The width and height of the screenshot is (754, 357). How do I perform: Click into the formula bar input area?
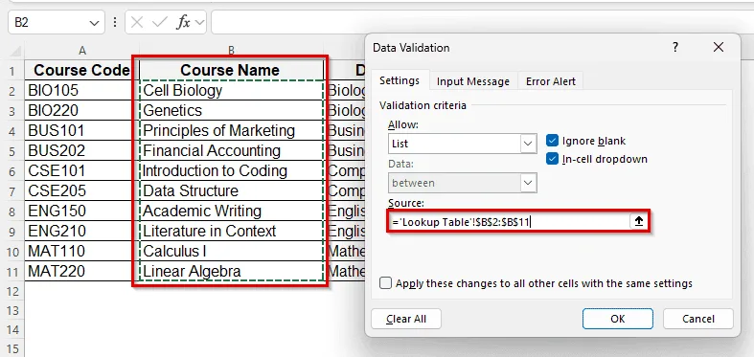482,23
